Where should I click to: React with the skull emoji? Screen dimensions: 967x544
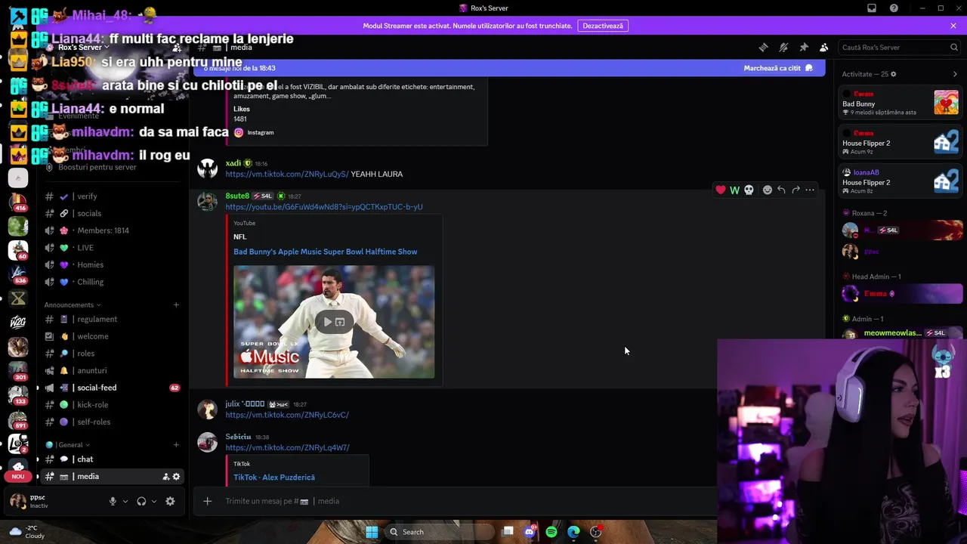pos(749,190)
